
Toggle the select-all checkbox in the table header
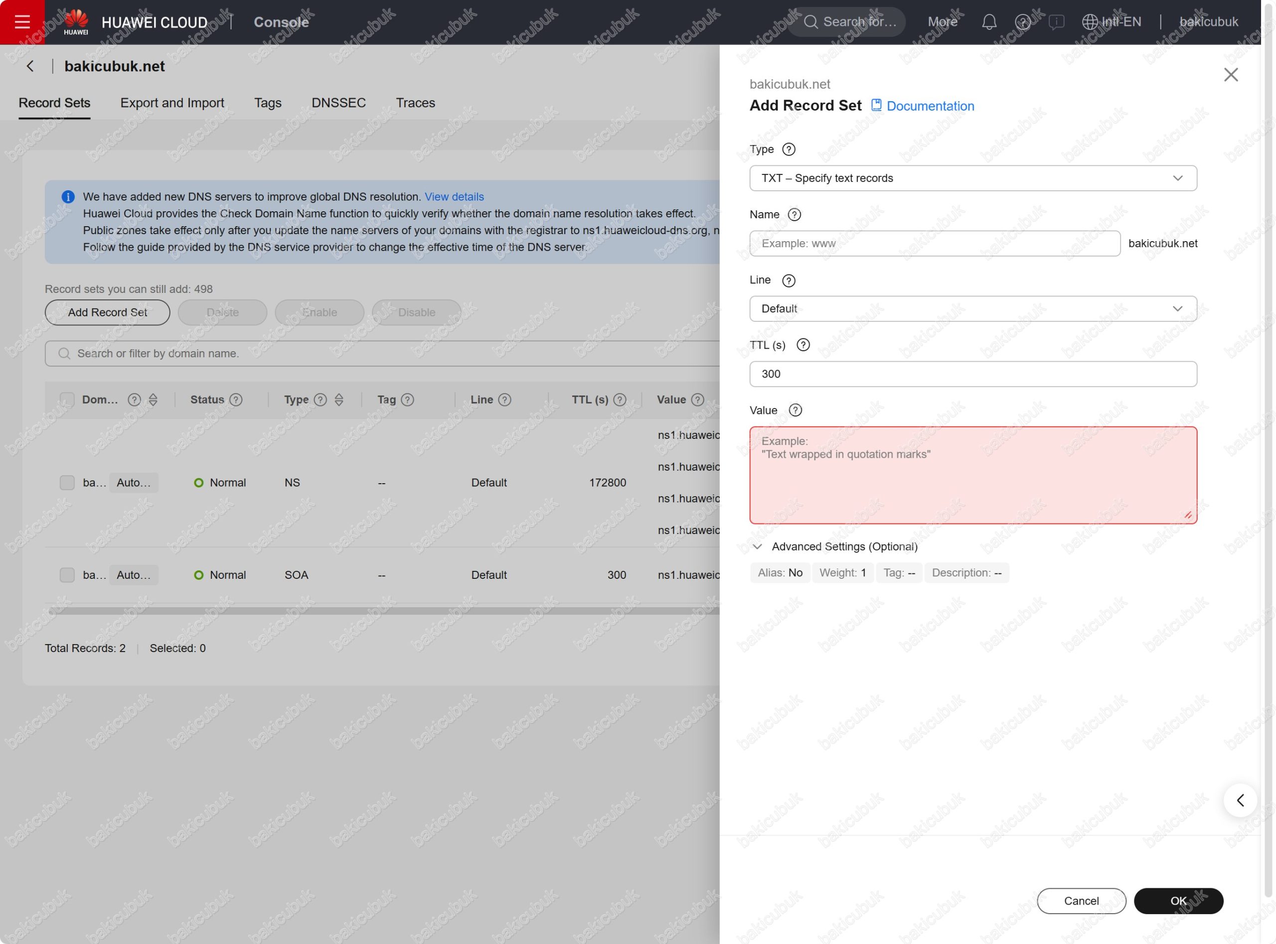[67, 400]
